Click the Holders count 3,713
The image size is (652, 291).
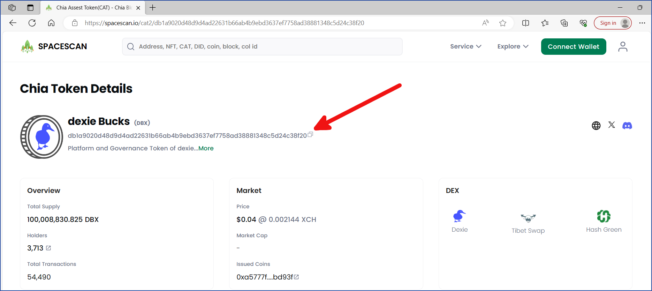35,248
